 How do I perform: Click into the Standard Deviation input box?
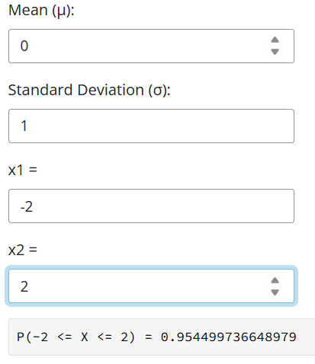[x=151, y=126]
